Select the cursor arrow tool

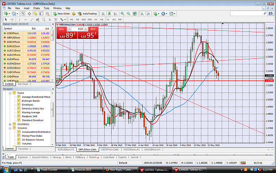coord(6,19)
